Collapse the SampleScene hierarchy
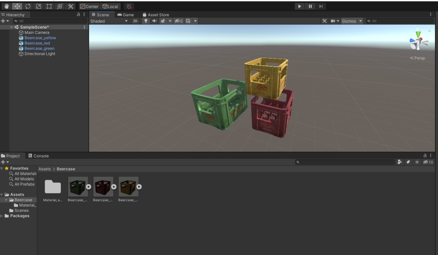The image size is (438, 255). 11,26
